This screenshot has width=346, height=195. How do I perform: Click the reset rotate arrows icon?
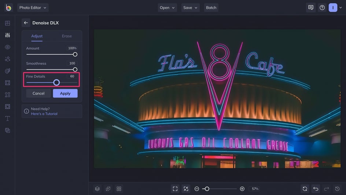[x=305, y=189]
